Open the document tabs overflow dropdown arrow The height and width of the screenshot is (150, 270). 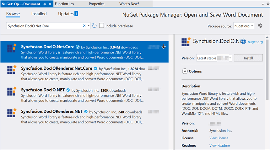coord(263,4)
